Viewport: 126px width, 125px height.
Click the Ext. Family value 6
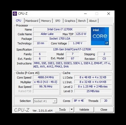click(40, 59)
